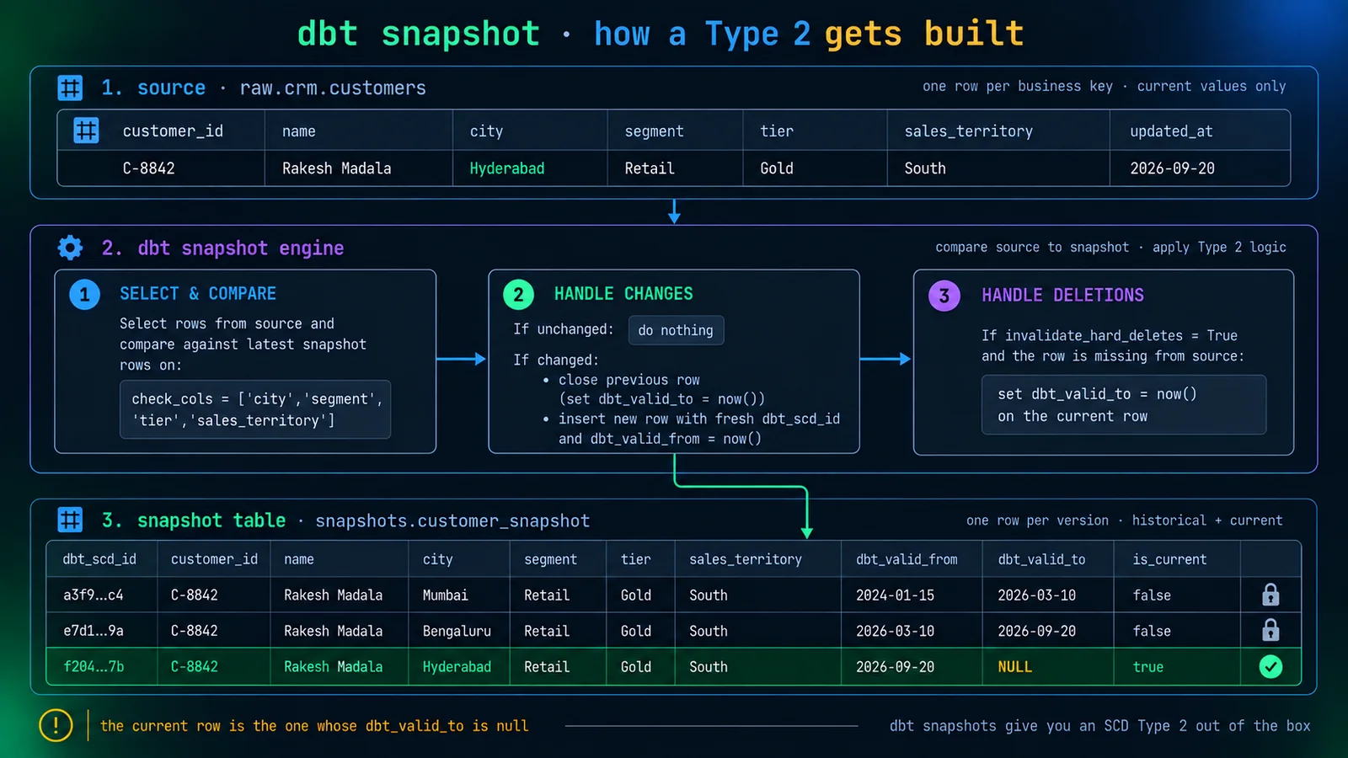This screenshot has height=758, width=1348.
Task: Click the 'do nothing' pill
Action: click(x=676, y=330)
